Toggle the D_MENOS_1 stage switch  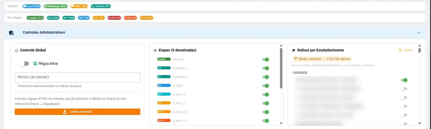(x=266, y=77)
